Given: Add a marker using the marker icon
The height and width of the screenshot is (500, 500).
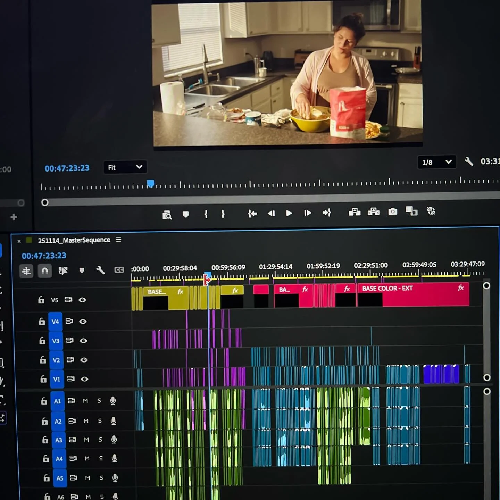Looking at the screenshot, I should pyautogui.click(x=82, y=270).
